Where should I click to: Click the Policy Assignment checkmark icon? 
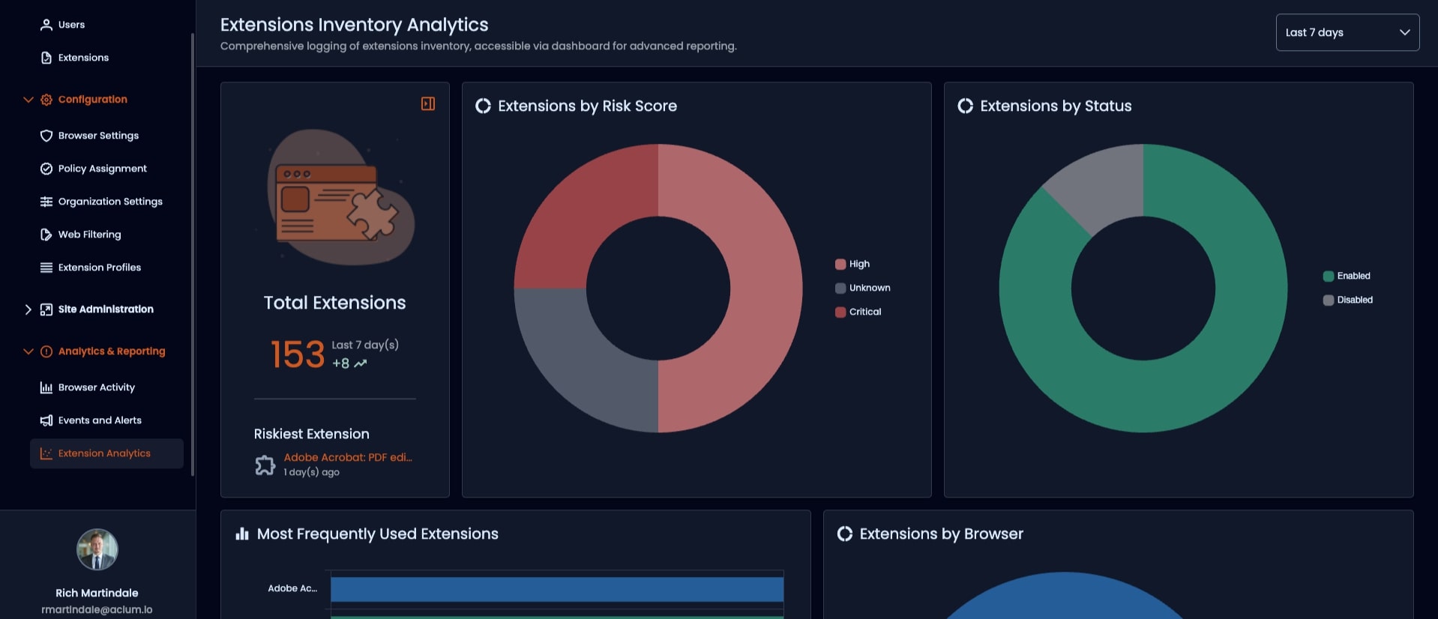pyautogui.click(x=46, y=169)
